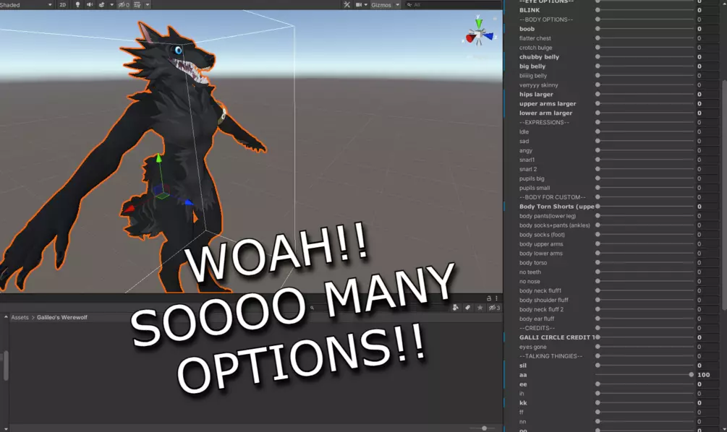The height and width of the screenshot is (432, 727).
Task: Toggle 2D view mode
Action: pyautogui.click(x=63, y=5)
